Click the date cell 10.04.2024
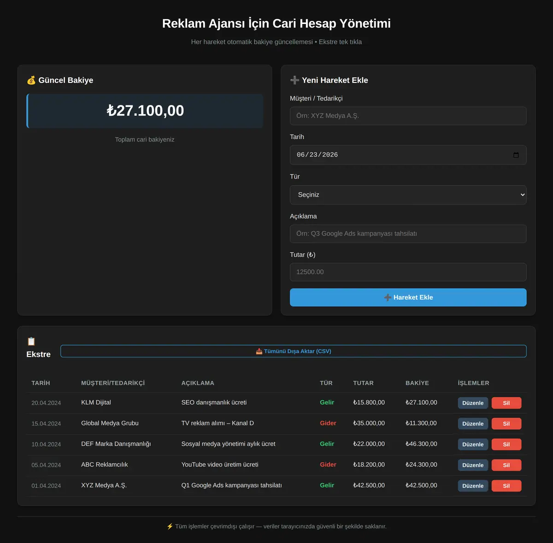This screenshot has height=543, width=553. point(46,444)
